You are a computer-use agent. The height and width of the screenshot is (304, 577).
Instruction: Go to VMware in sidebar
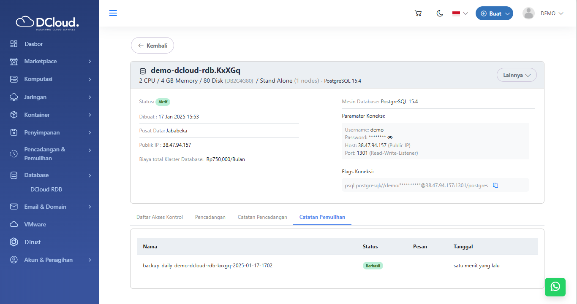tap(35, 224)
